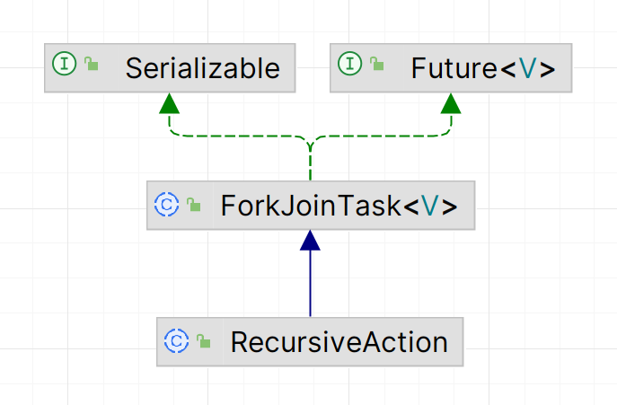
Task: Select the ForkJoinTask<V> node label
Action: [339, 207]
